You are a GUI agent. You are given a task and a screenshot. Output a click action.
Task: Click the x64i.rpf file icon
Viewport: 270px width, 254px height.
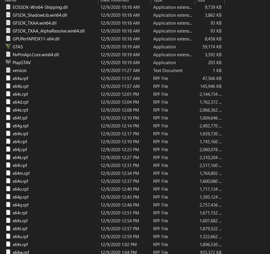coord(8,142)
